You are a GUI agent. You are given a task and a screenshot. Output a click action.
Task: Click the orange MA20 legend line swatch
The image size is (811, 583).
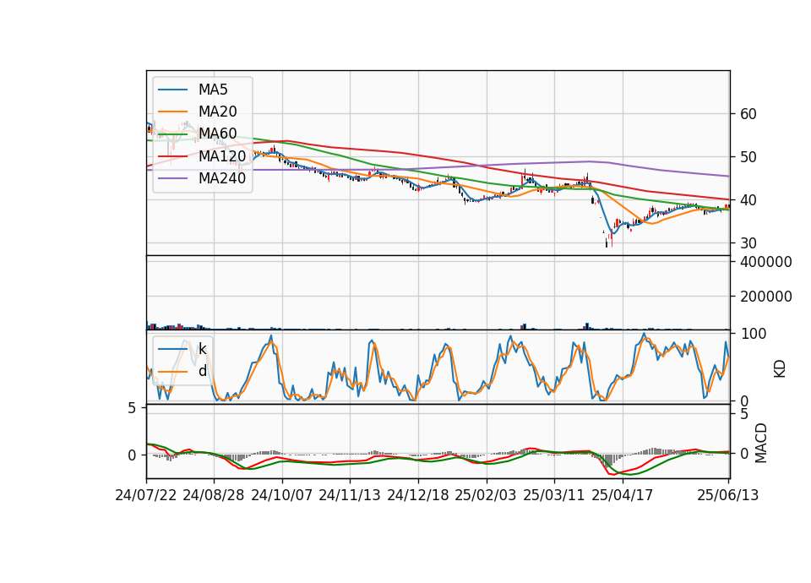pyautogui.click(x=172, y=112)
